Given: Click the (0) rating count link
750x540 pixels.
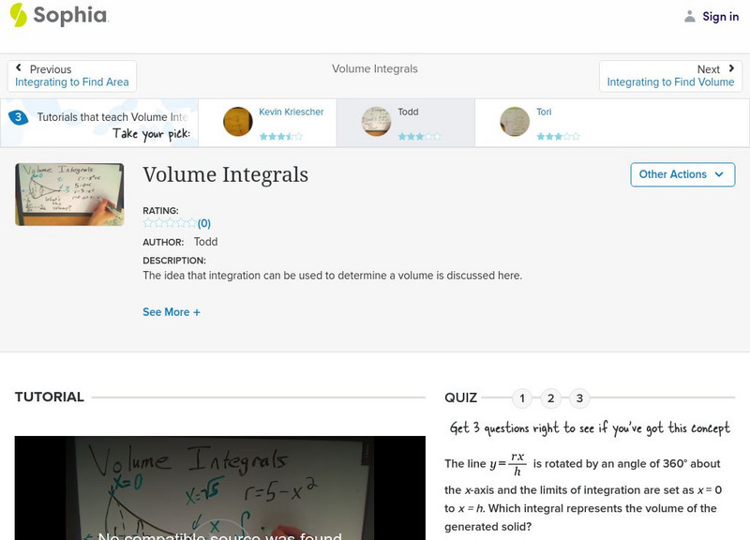Looking at the screenshot, I should pyautogui.click(x=203, y=223).
